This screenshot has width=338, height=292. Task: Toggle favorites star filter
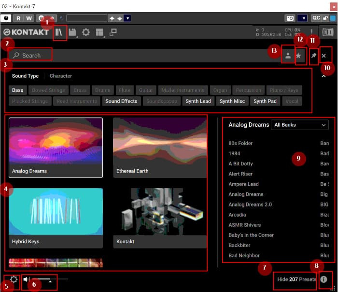coord(298,56)
